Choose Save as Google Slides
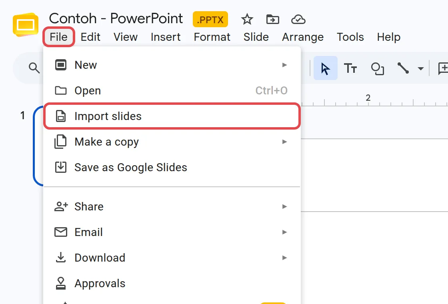Screen dimensions: 448x304 click(172, 167)
